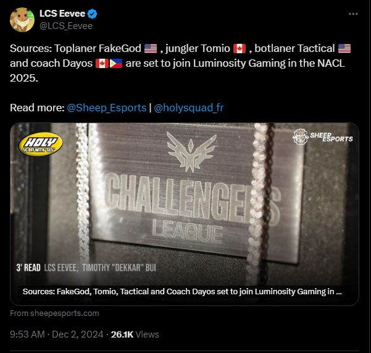Image resolution: width=371 pixels, height=353 pixels.
Task: Click the 26.1K Views count
Action: click(135, 334)
